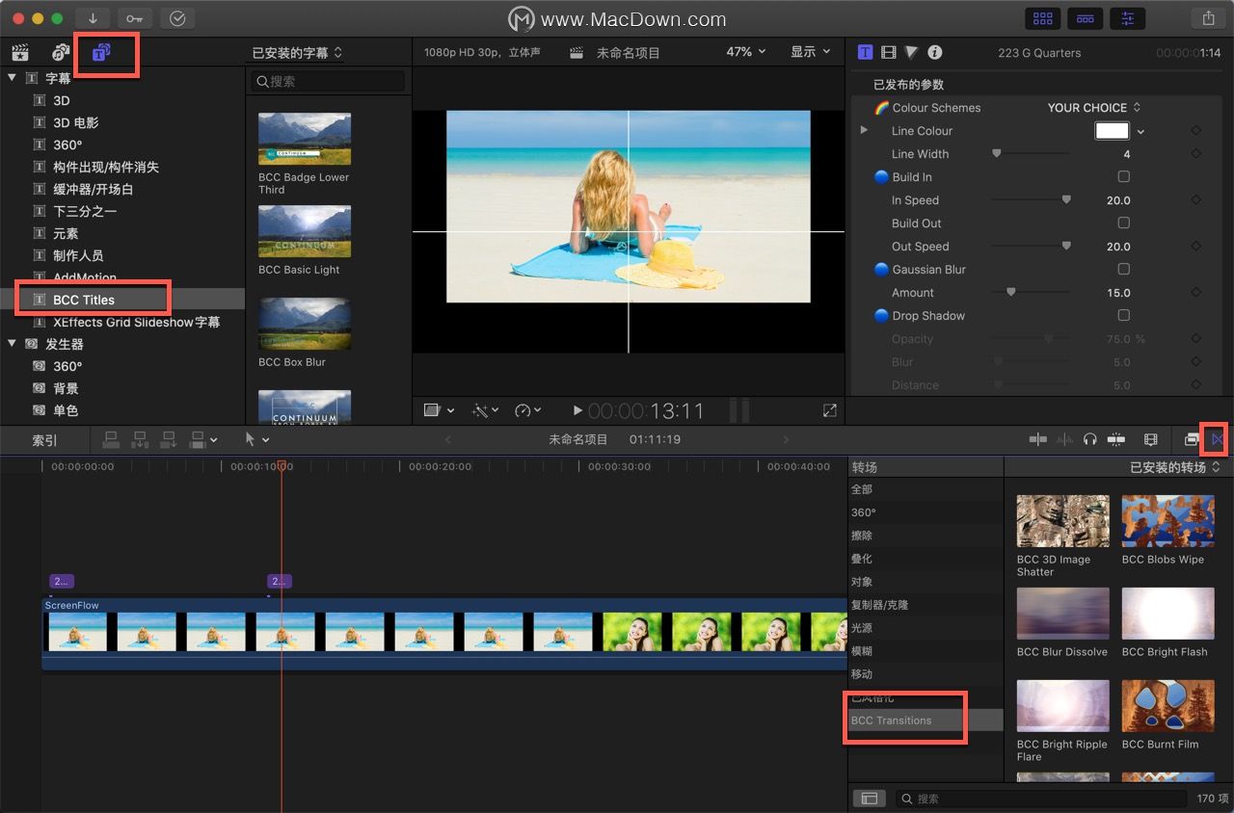This screenshot has height=813, width=1234.
Task: Click the background tasks checkmark icon
Action: (177, 18)
